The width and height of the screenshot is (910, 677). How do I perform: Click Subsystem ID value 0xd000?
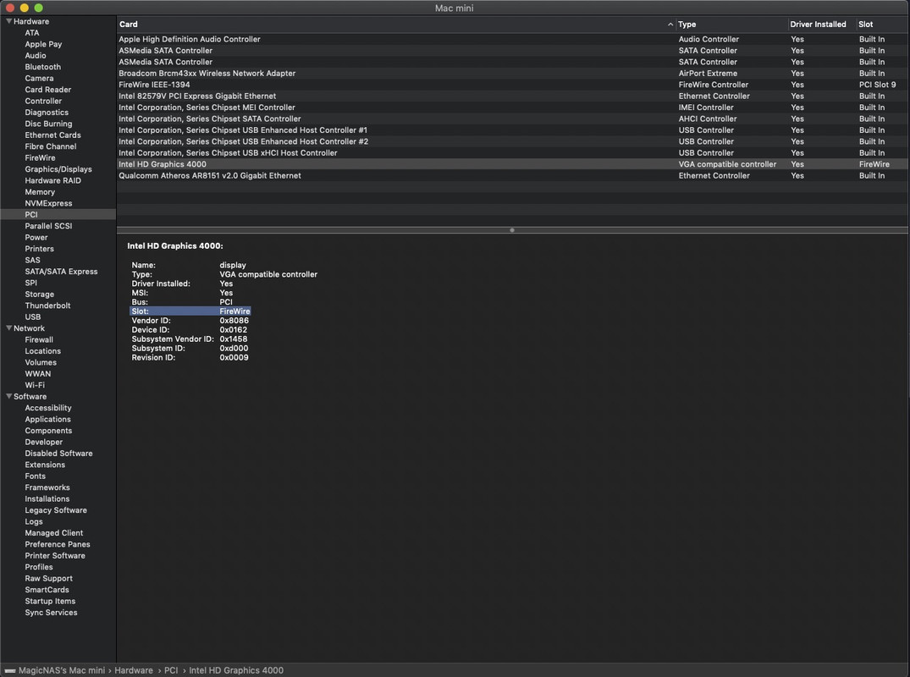point(234,349)
